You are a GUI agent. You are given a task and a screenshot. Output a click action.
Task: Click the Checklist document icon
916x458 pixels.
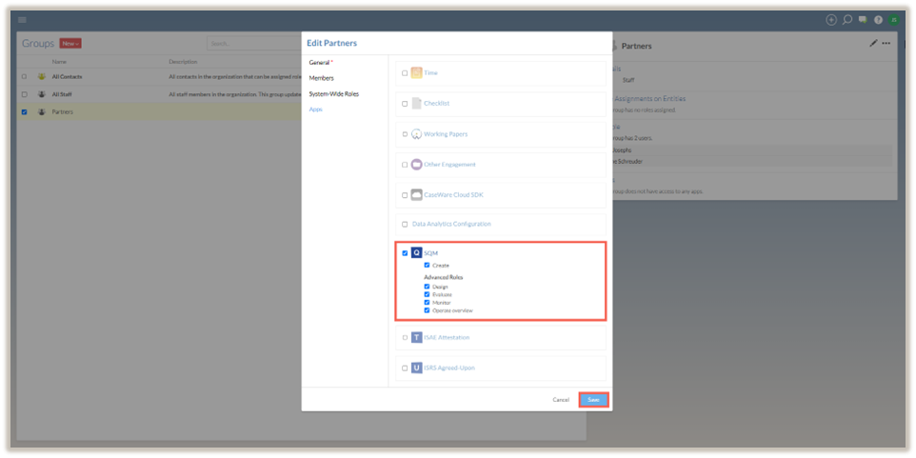click(x=416, y=104)
